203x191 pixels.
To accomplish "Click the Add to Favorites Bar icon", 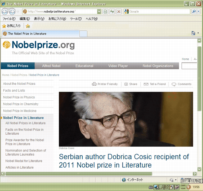I will 28,26.
